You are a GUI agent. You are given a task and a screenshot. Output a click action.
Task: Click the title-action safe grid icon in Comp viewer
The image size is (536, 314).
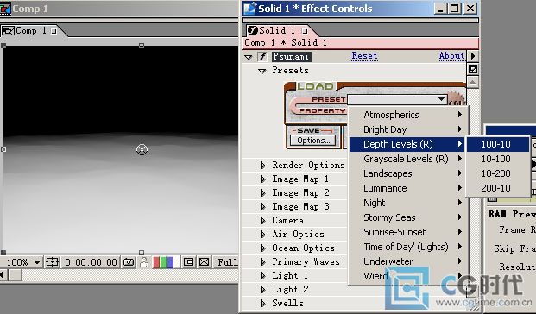coord(52,262)
